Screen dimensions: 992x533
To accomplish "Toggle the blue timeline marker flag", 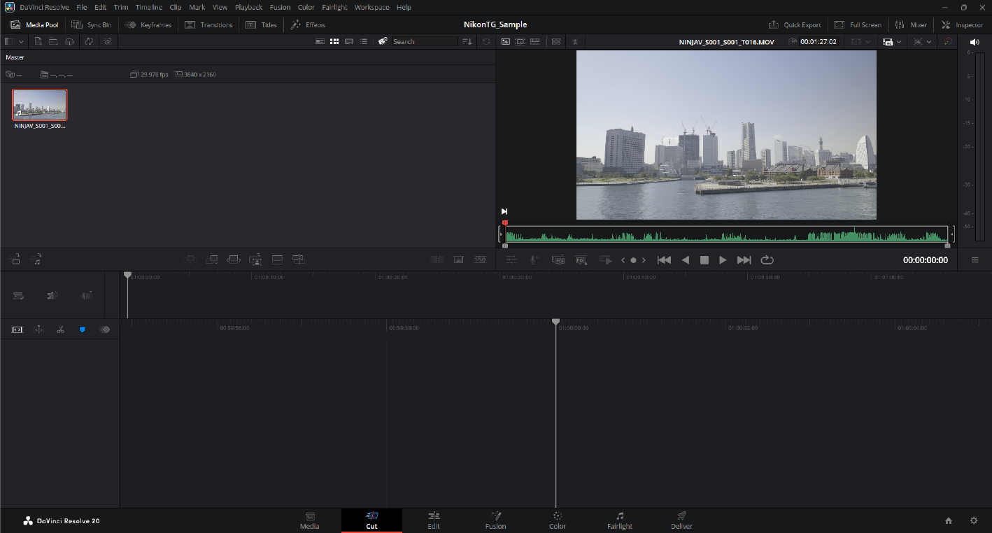I will (x=83, y=329).
